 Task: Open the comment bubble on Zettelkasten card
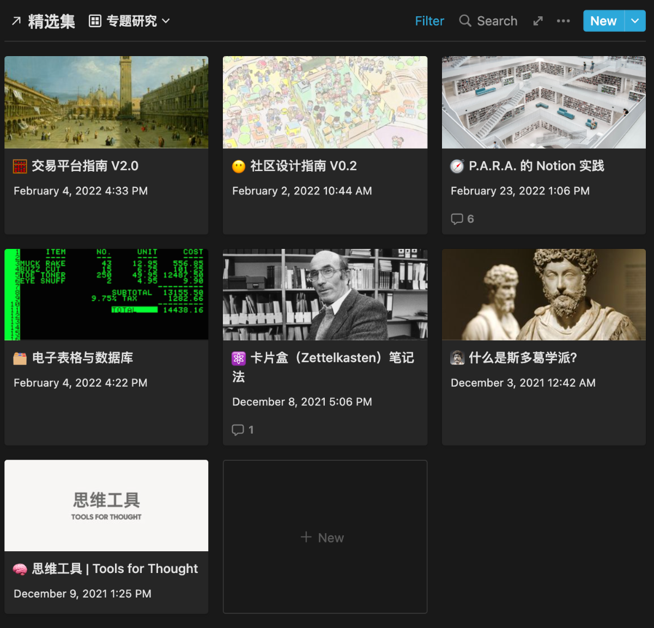(238, 430)
